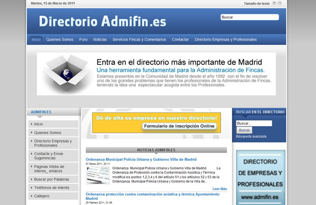Select Quienes Somos in the sidebar
The width and height of the screenshot is (316, 205).
[x=53, y=132]
